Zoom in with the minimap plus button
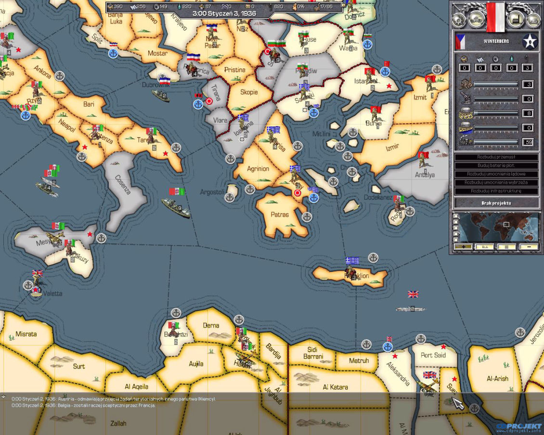Image resolution: width=544 pixels, height=435 pixels. 464,247
